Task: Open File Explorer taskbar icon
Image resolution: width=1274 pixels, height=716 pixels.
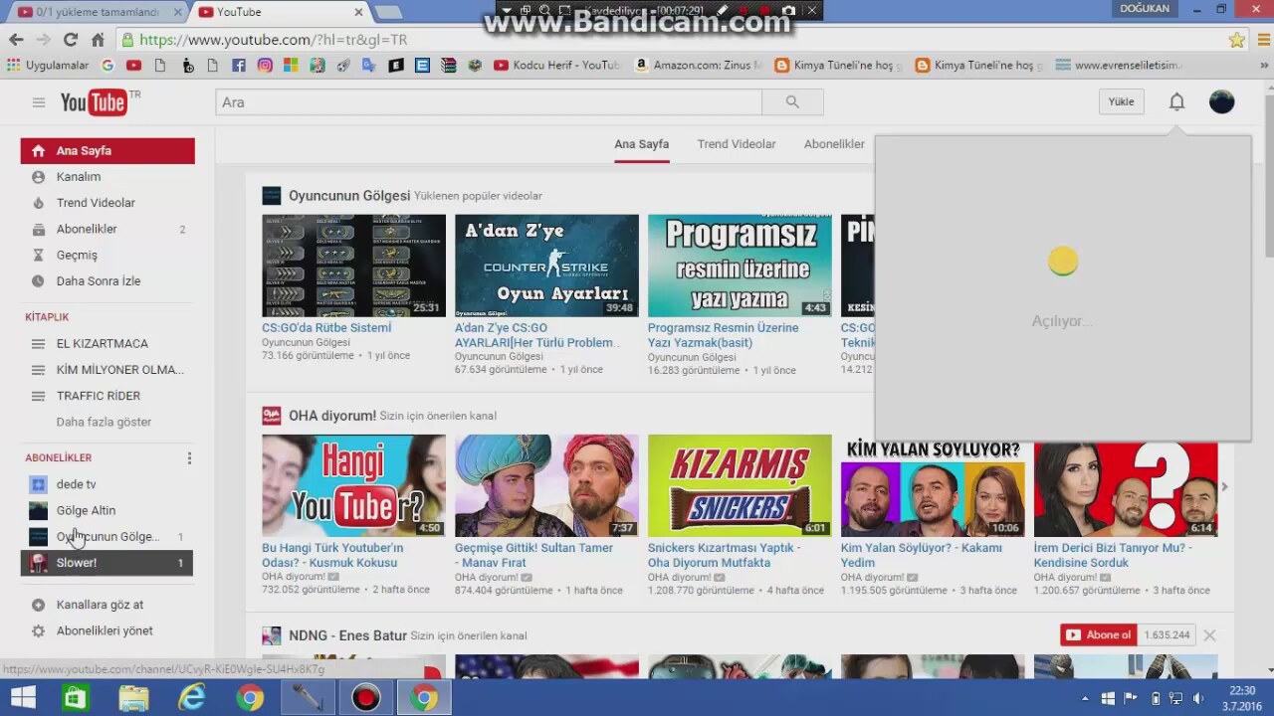Action: pyautogui.click(x=133, y=698)
